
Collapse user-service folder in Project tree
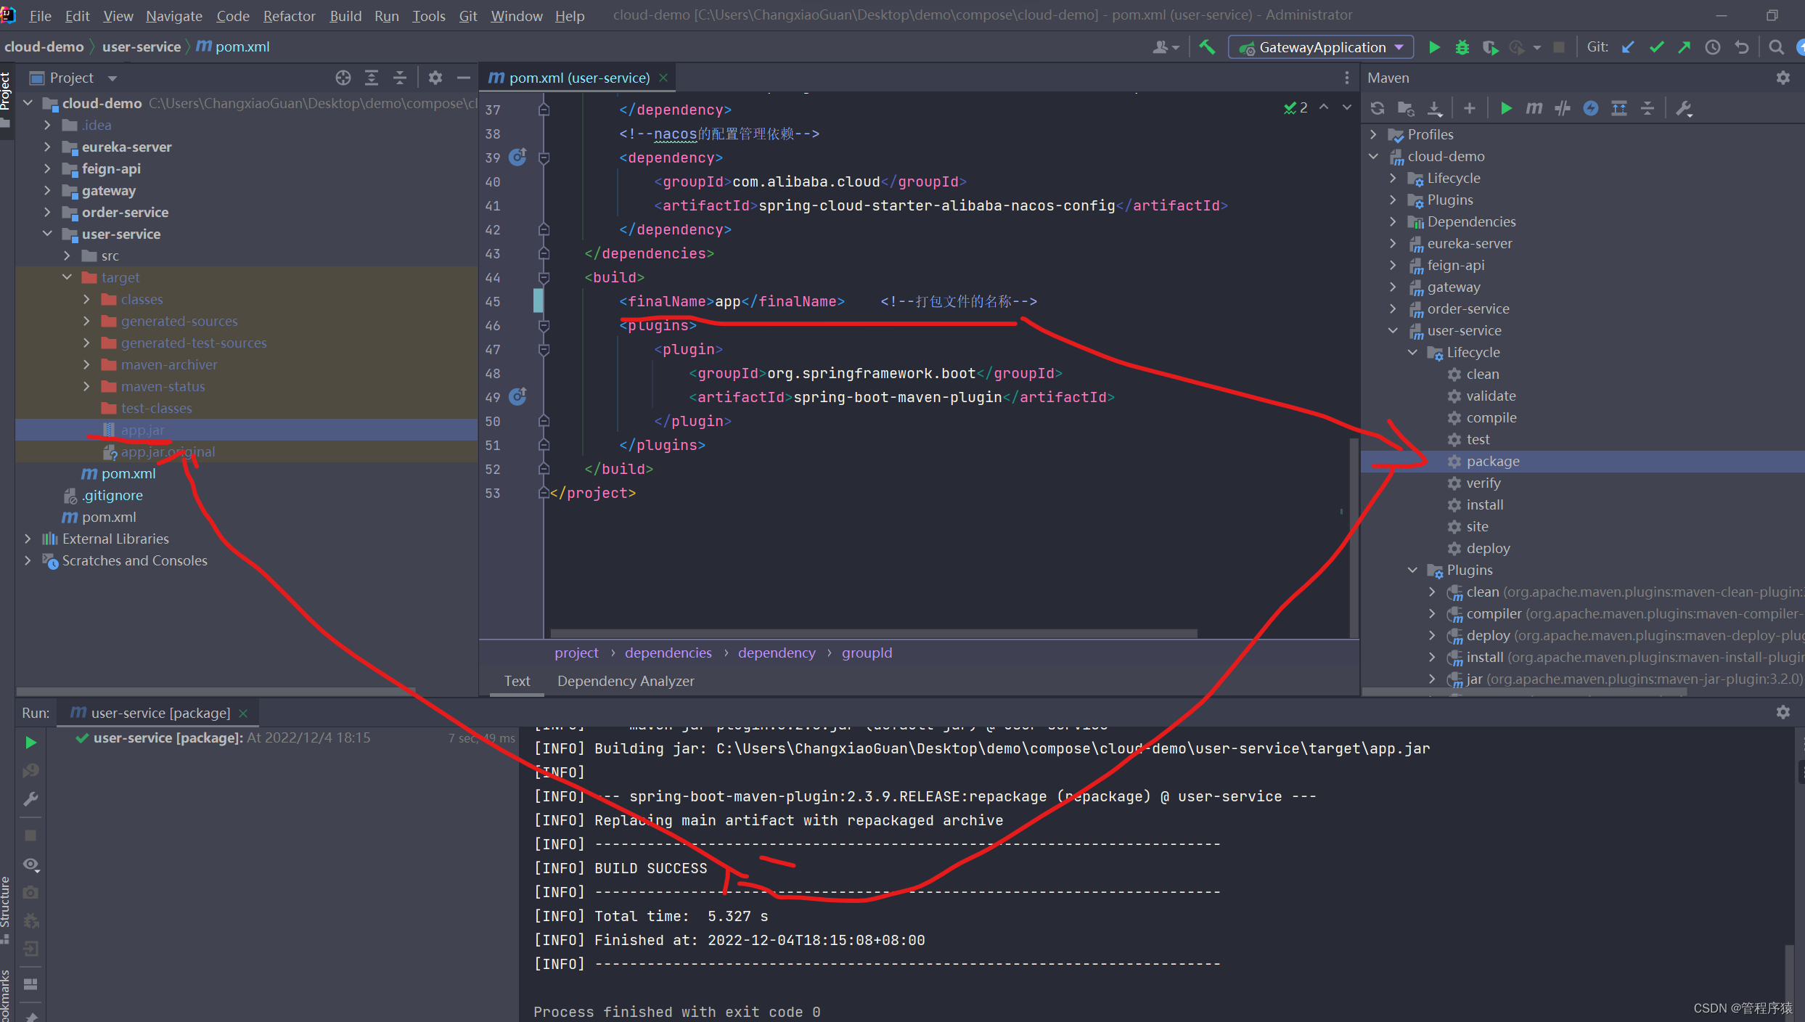tap(47, 234)
